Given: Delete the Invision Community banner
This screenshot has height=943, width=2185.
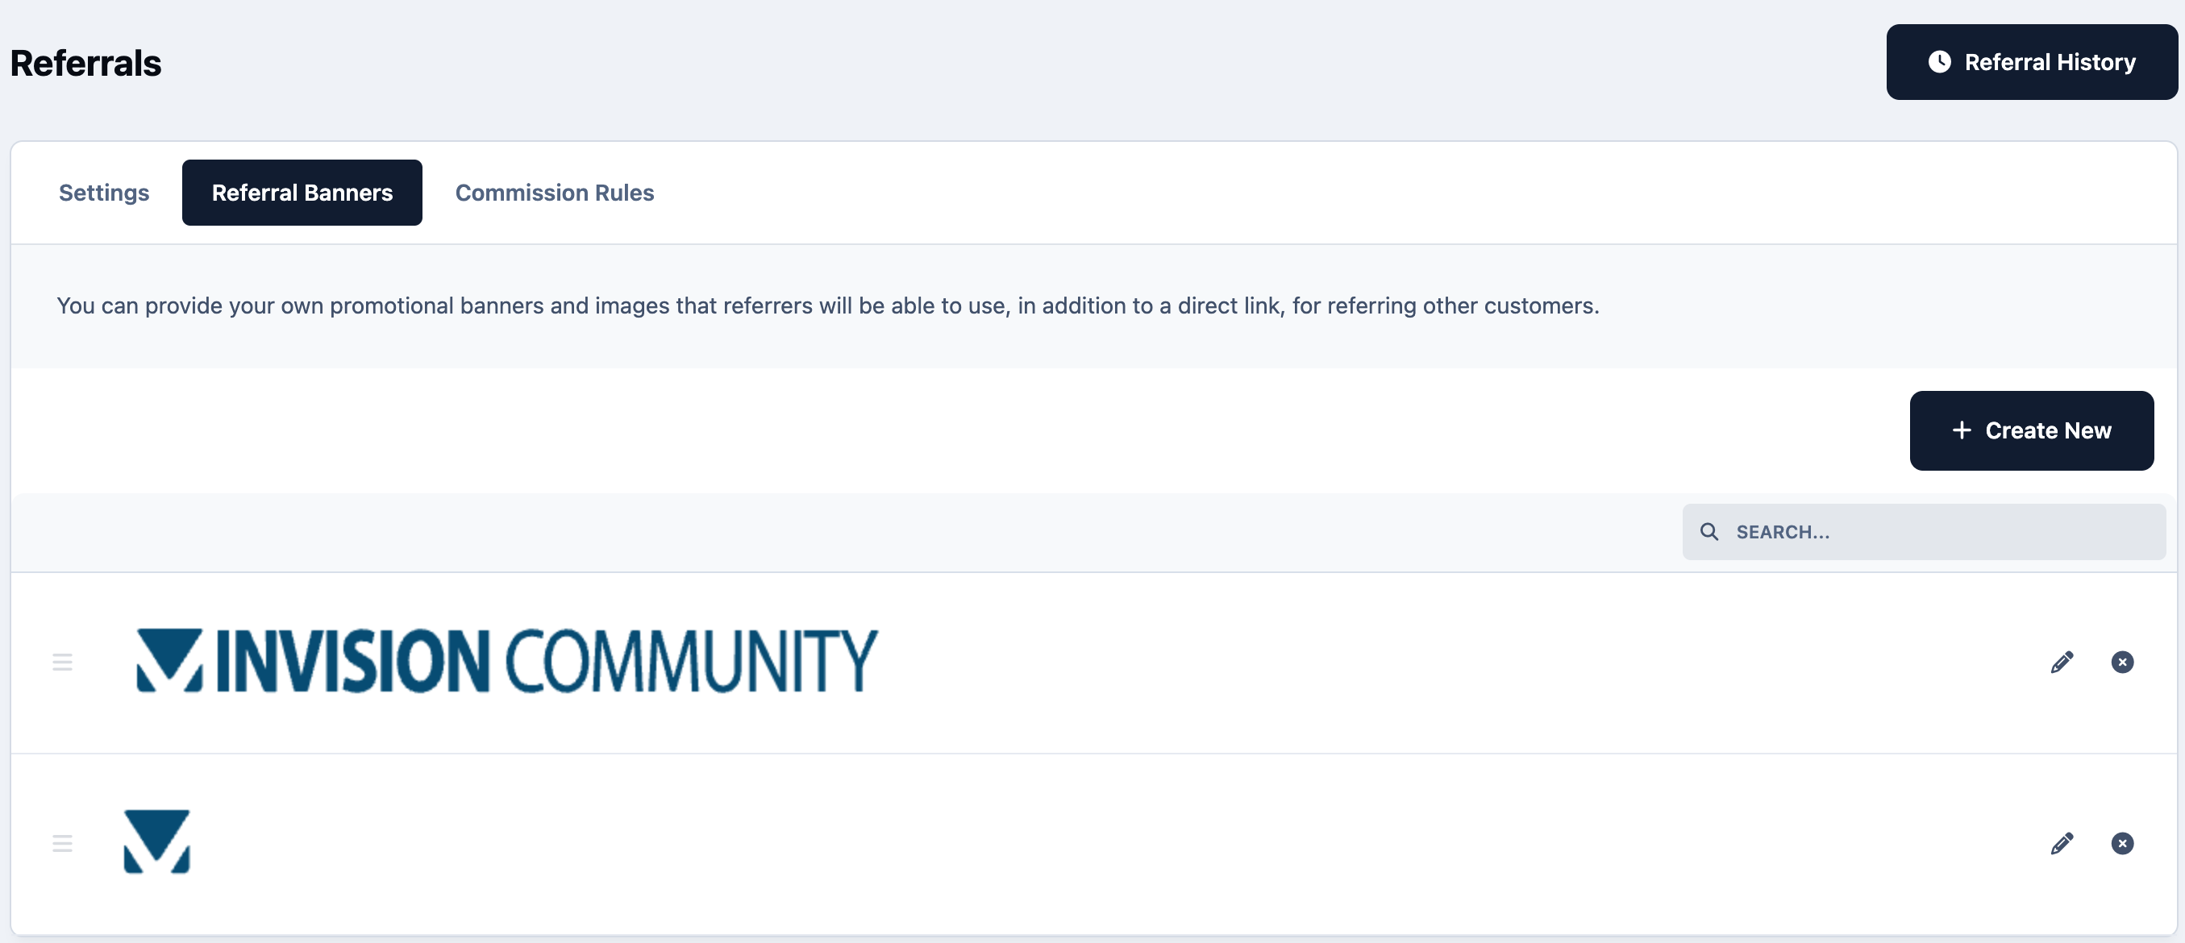Looking at the screenshot, I should click(x=2122, y=663).
